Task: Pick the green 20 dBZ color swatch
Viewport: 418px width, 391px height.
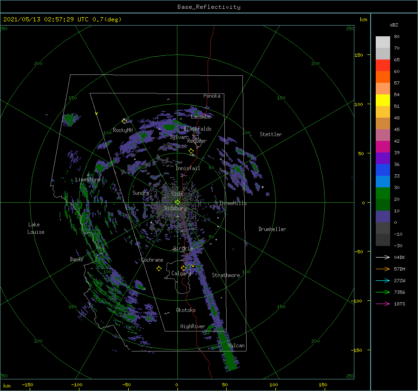Action: point(383,193)
